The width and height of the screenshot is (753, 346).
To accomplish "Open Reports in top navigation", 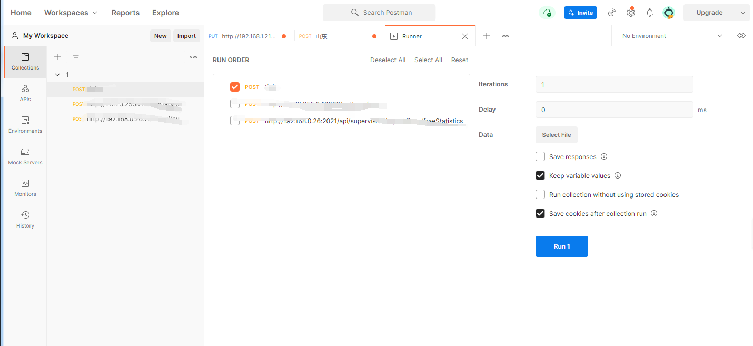I will click(125, 13).
